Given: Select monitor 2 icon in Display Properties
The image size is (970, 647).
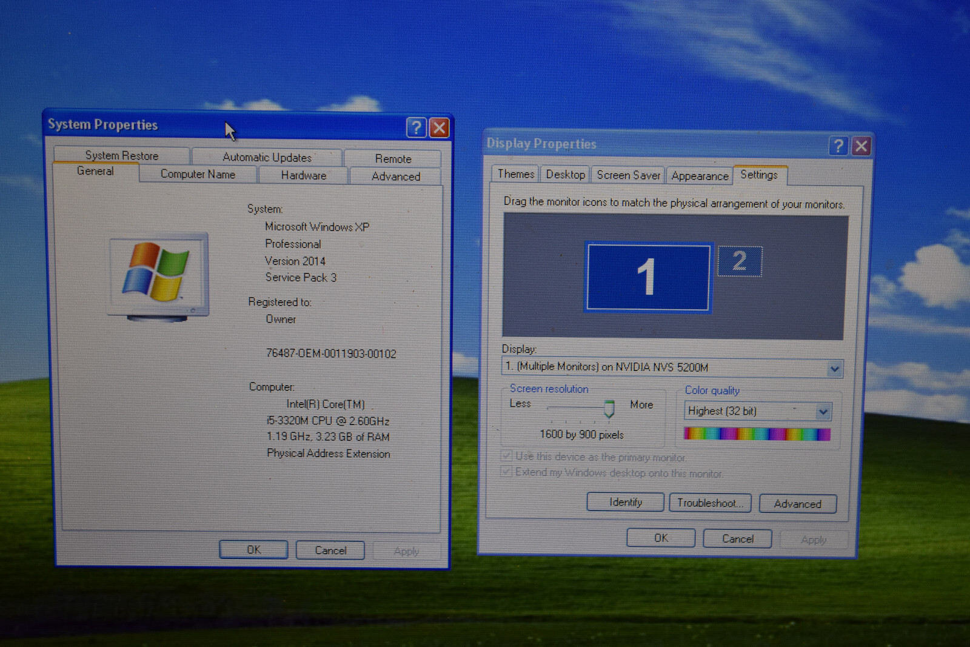Looking at the screenshot, I should tap(740, 261).
